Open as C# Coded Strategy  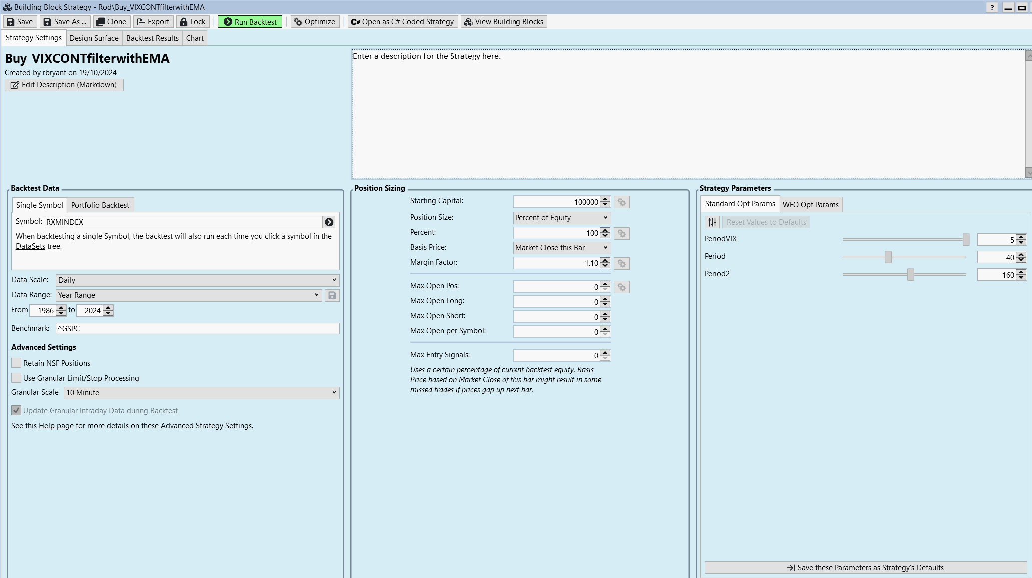click(402, 22)
